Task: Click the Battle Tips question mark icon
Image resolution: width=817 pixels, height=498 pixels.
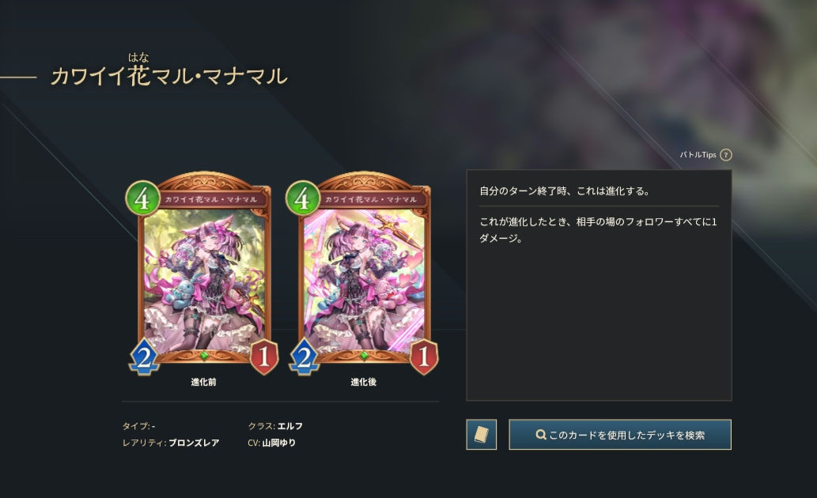Action: pyautogui.click(x=726, y=155)
